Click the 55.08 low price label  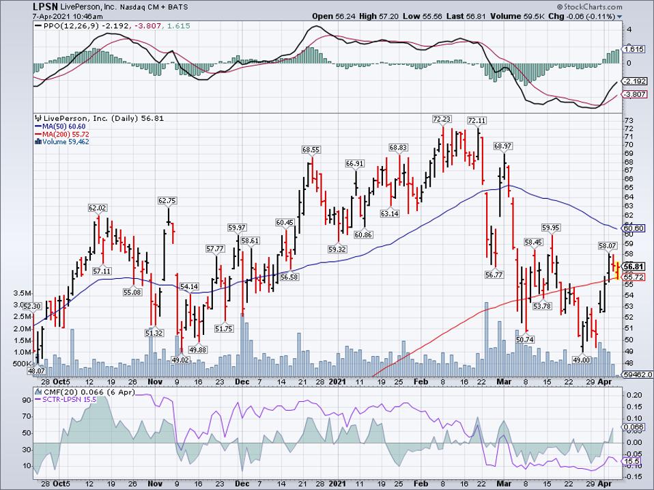coord(132,292)
